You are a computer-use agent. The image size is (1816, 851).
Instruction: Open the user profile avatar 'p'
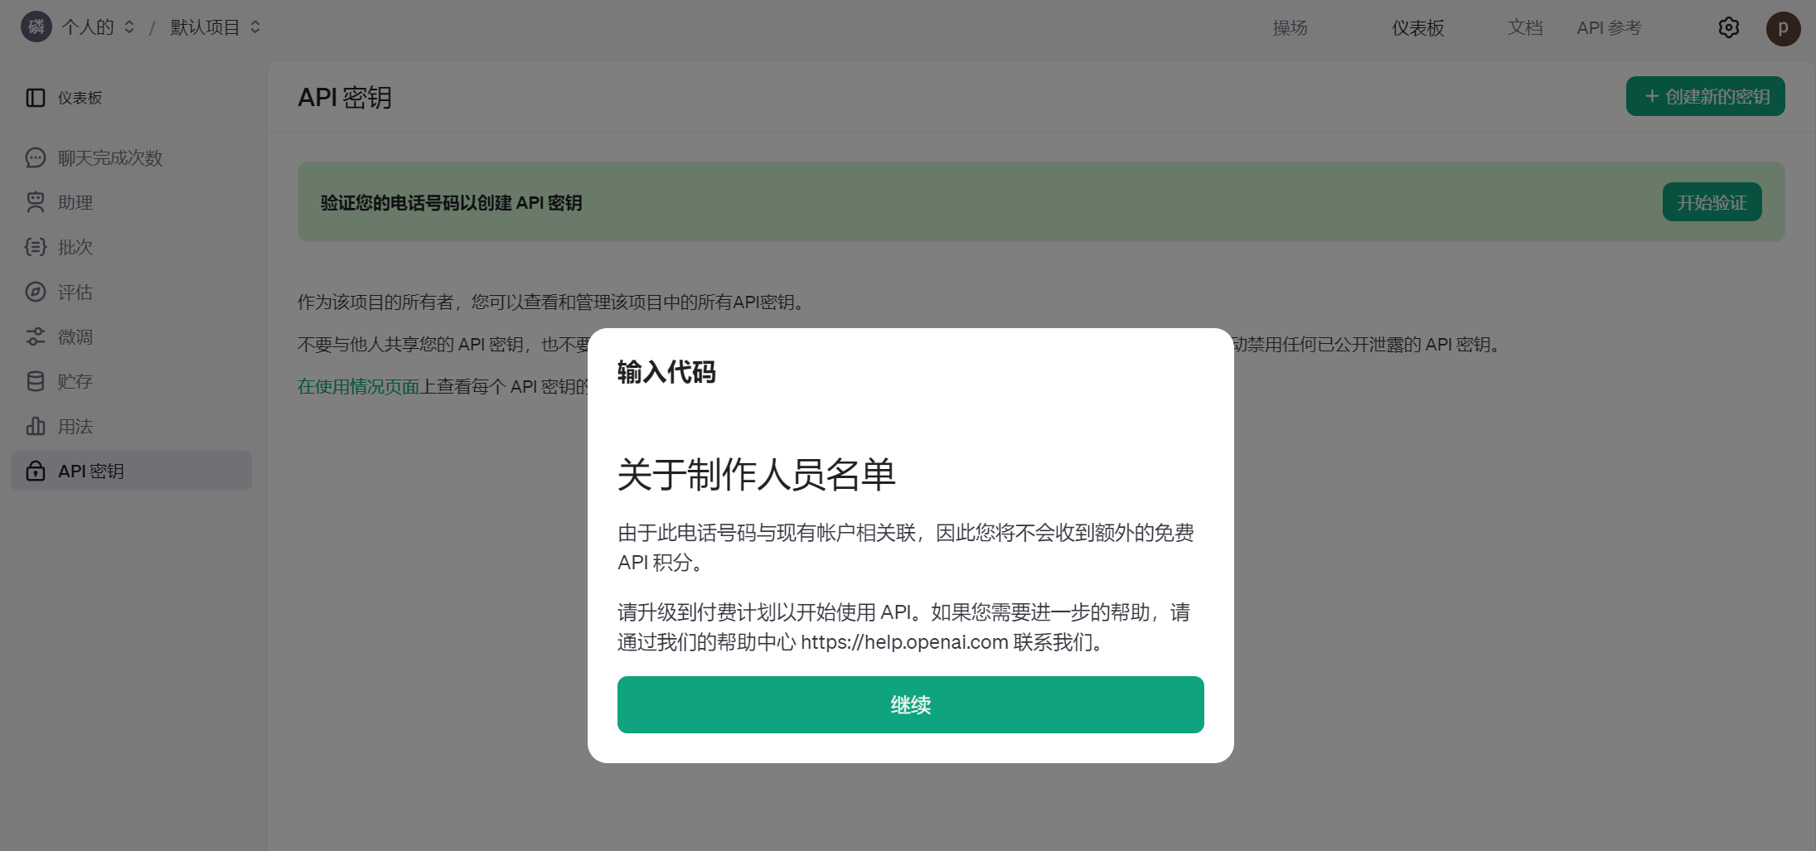pos(1783,28)
